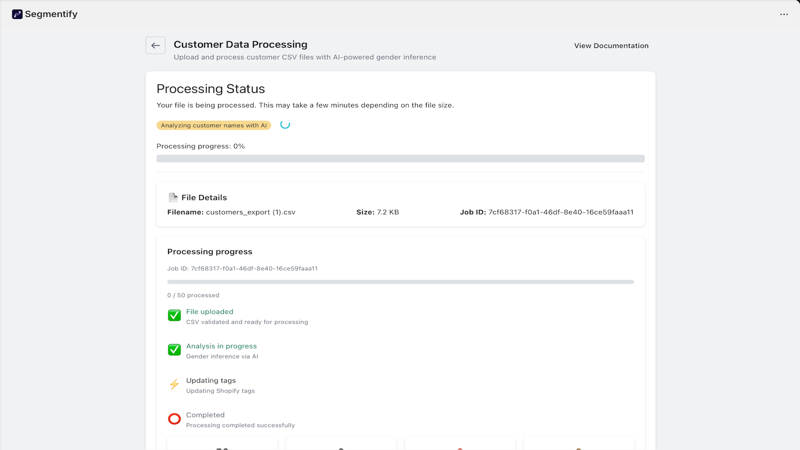Open the View Documentation link
Viewport: 800px width, 450px height.
(611, 45)
